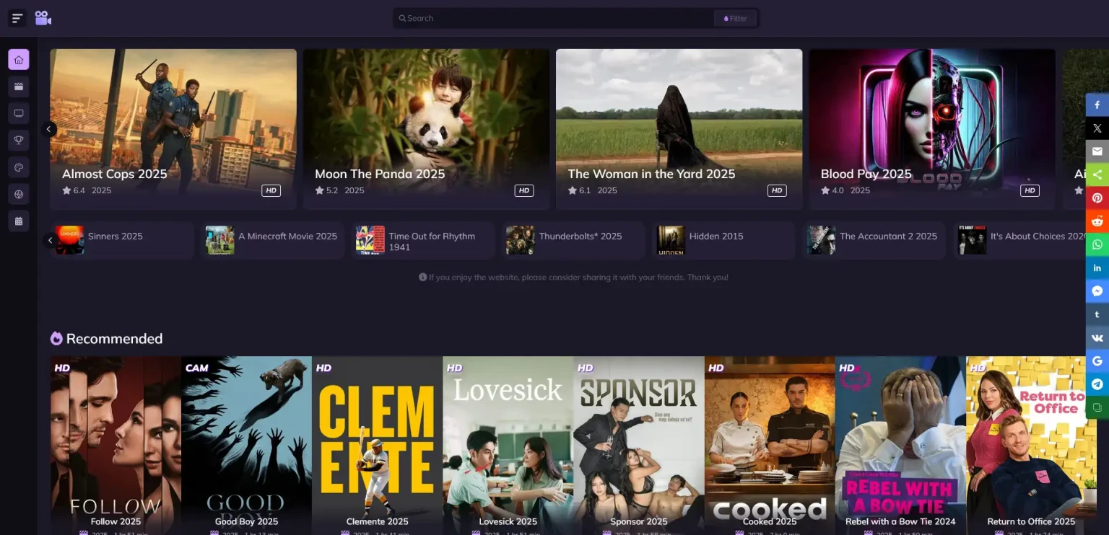Image resolution: width=1109 pixels, height=535 pixels.
Task: Select The Accountant 2 2025
Action: pos(876,240)
